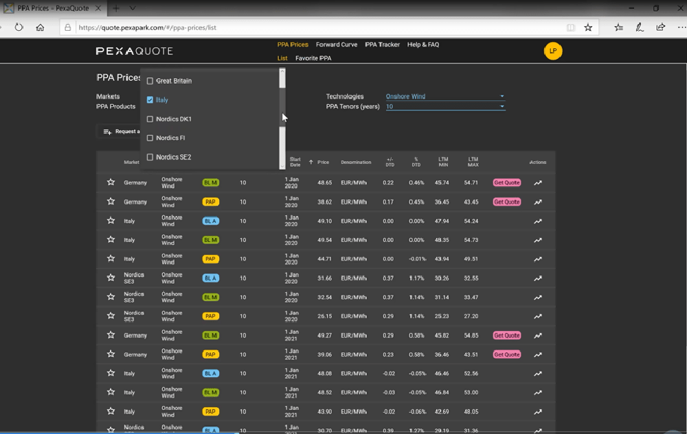Open the Forward Curve menu

pos(337,45)
